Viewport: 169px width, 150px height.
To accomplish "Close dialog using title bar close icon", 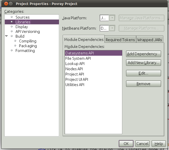I will (5, 4).
